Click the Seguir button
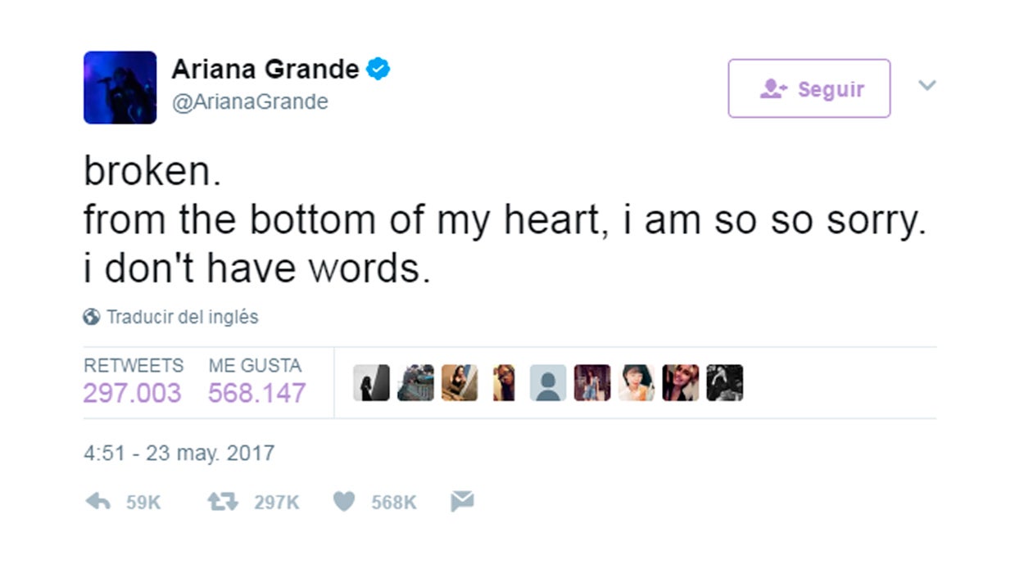 (x=809, y=88)
